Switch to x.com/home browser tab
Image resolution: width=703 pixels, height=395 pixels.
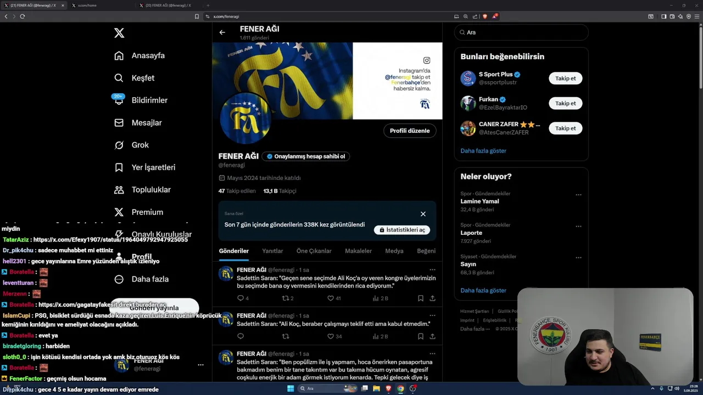(102, 5)
